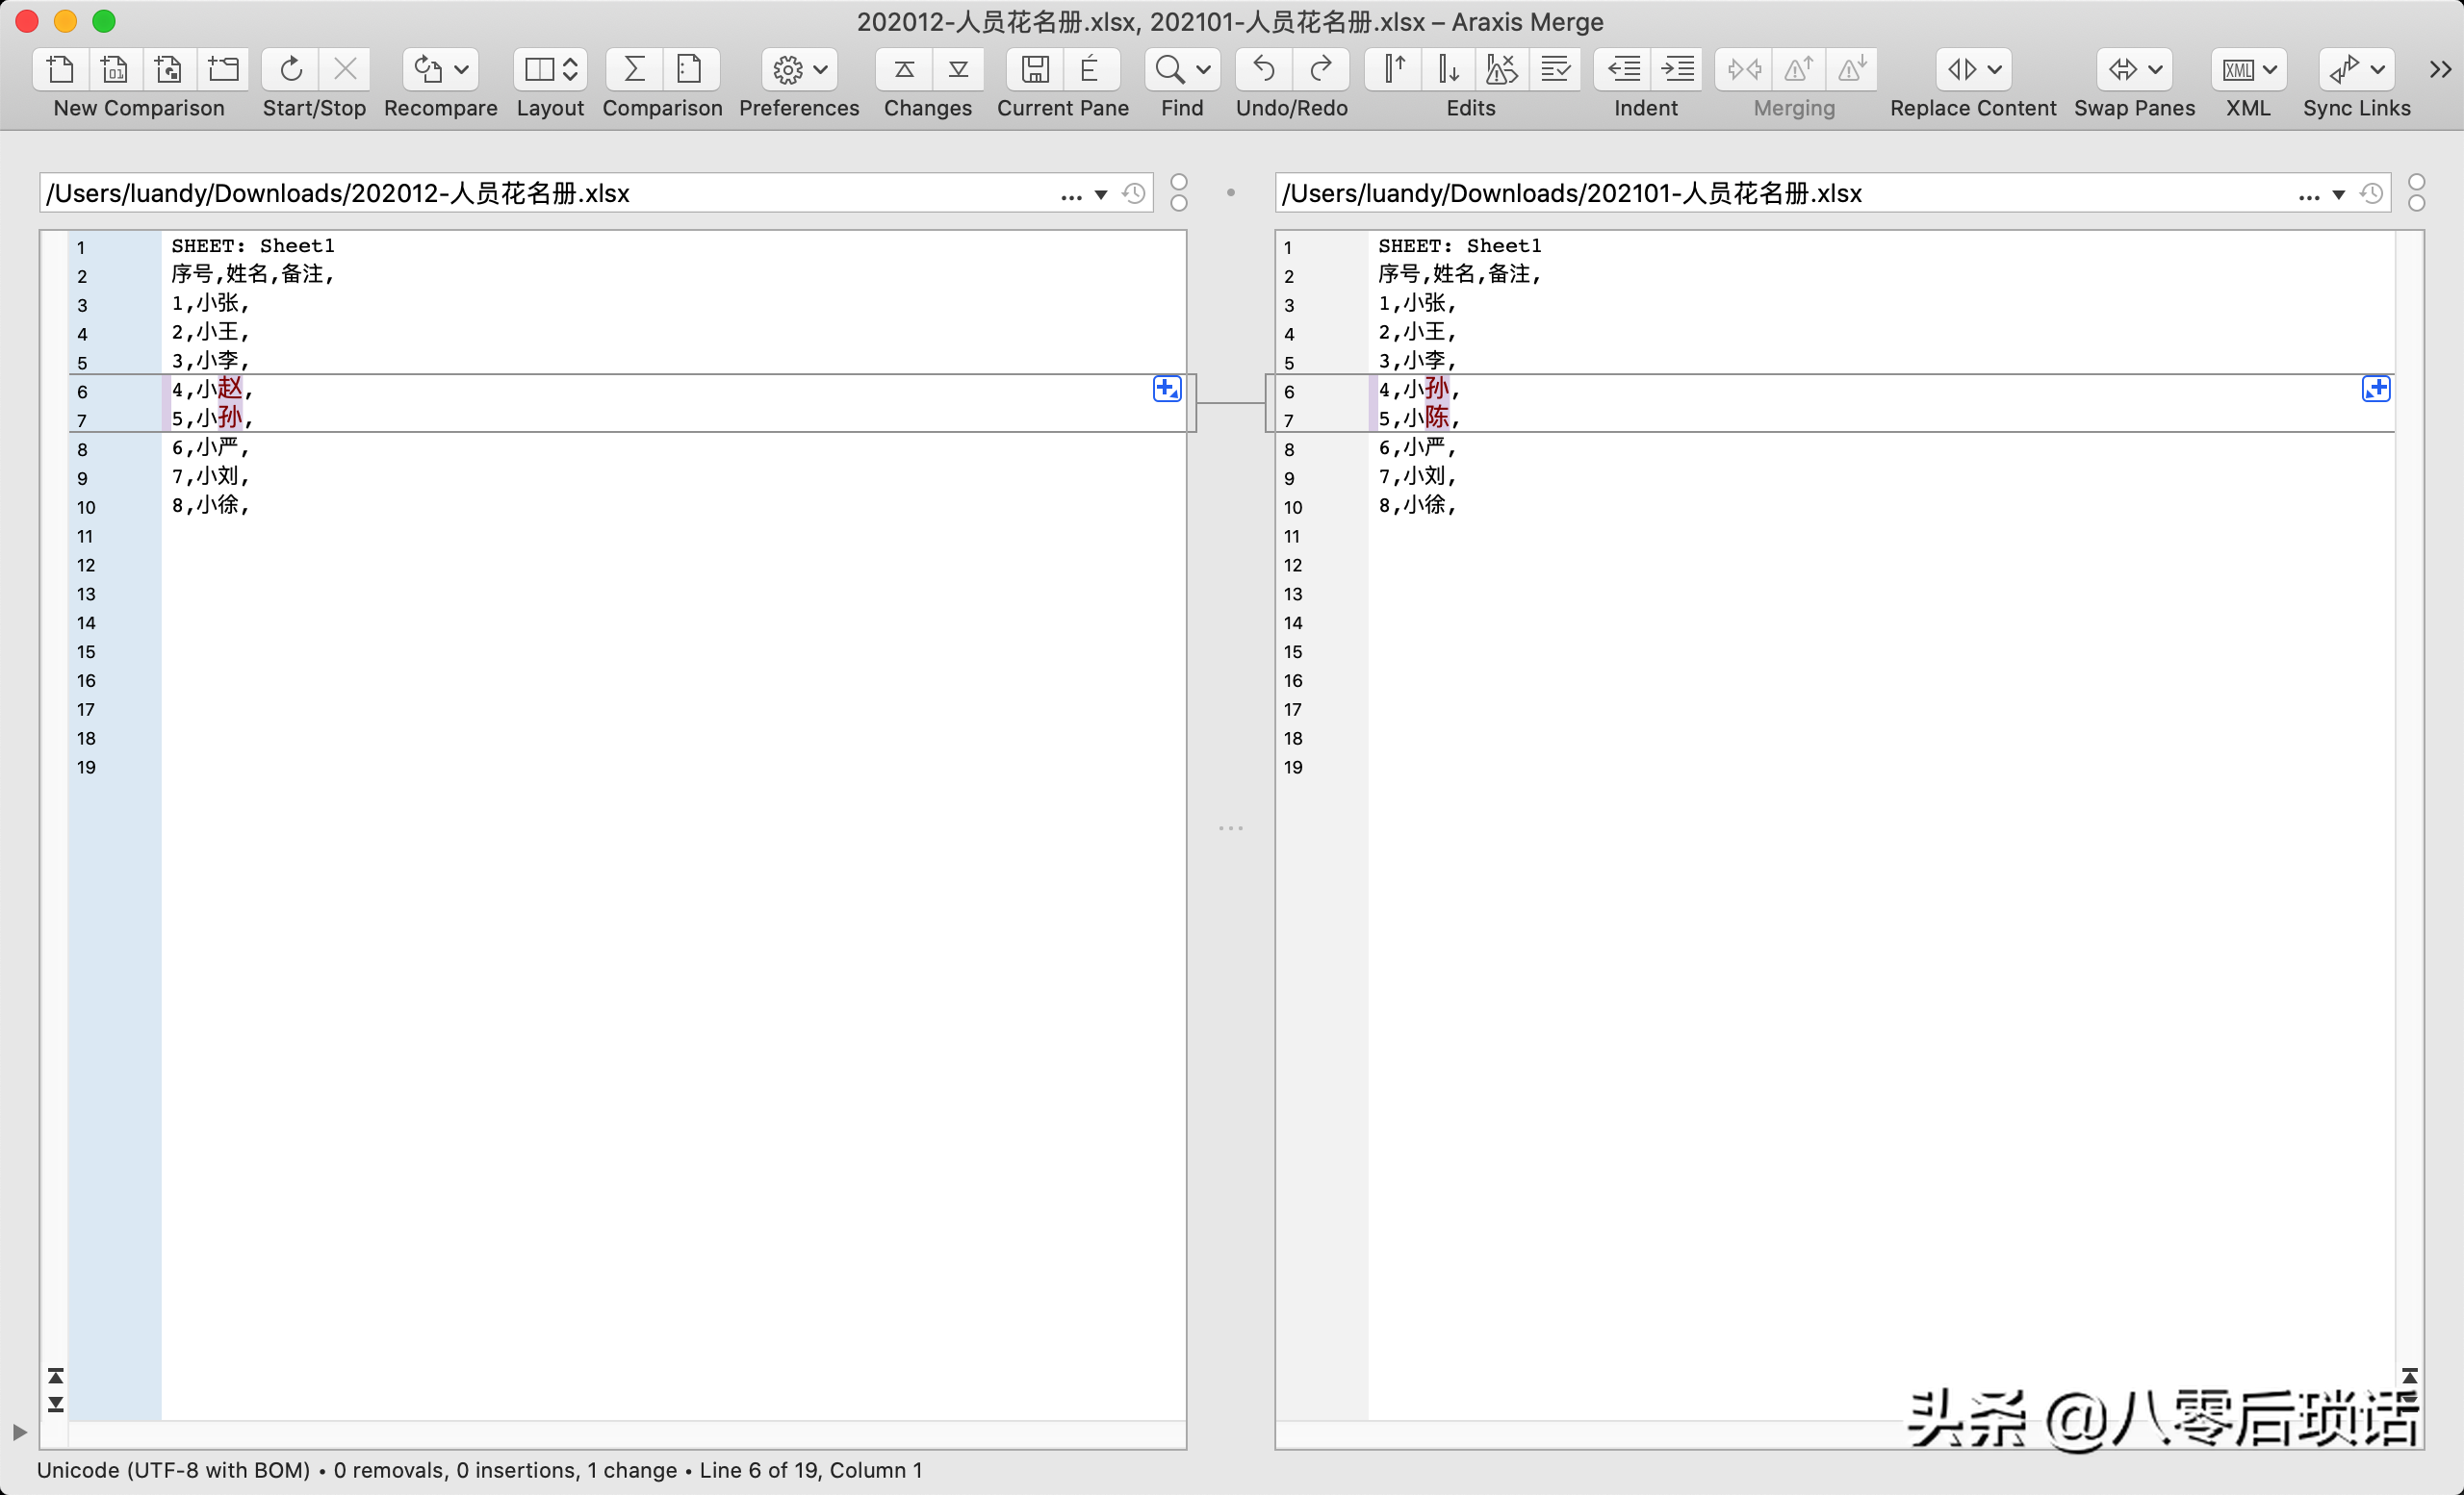Viewport: 2464px width, 1495px height.
Task: Select the Undo/Redo icon
Action: [1289, 70]
